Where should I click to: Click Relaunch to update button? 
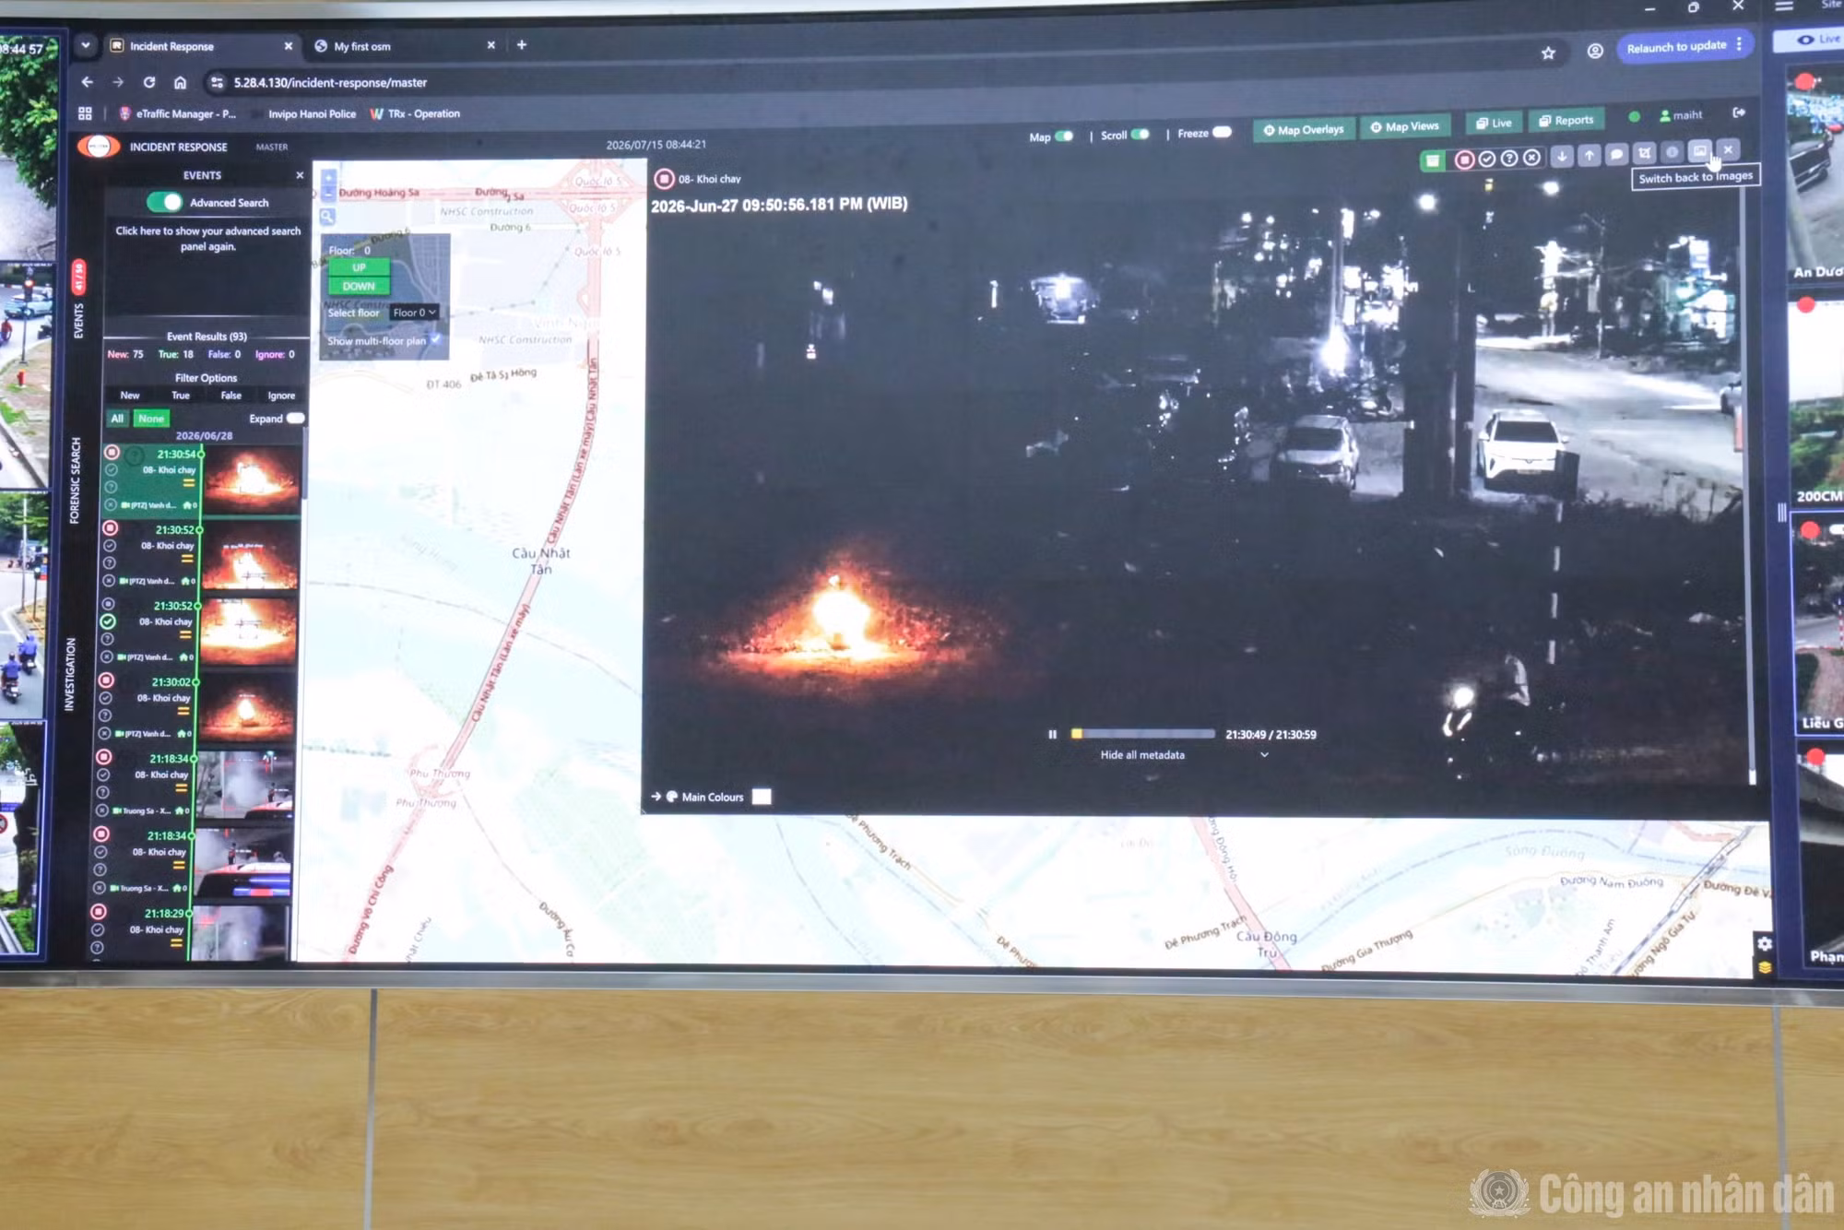tap(1676, 46)
